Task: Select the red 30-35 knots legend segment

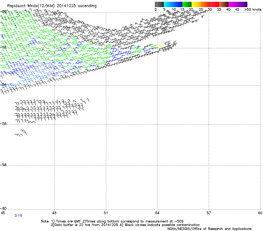Action: 215,4
